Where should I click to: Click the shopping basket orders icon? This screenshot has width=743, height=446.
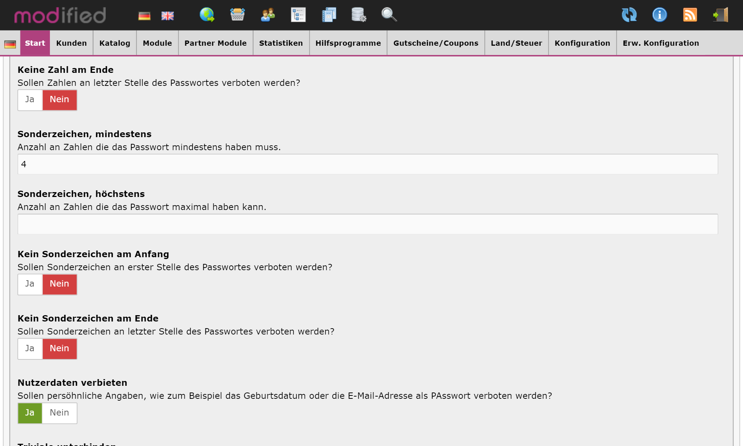coord(237,15)
